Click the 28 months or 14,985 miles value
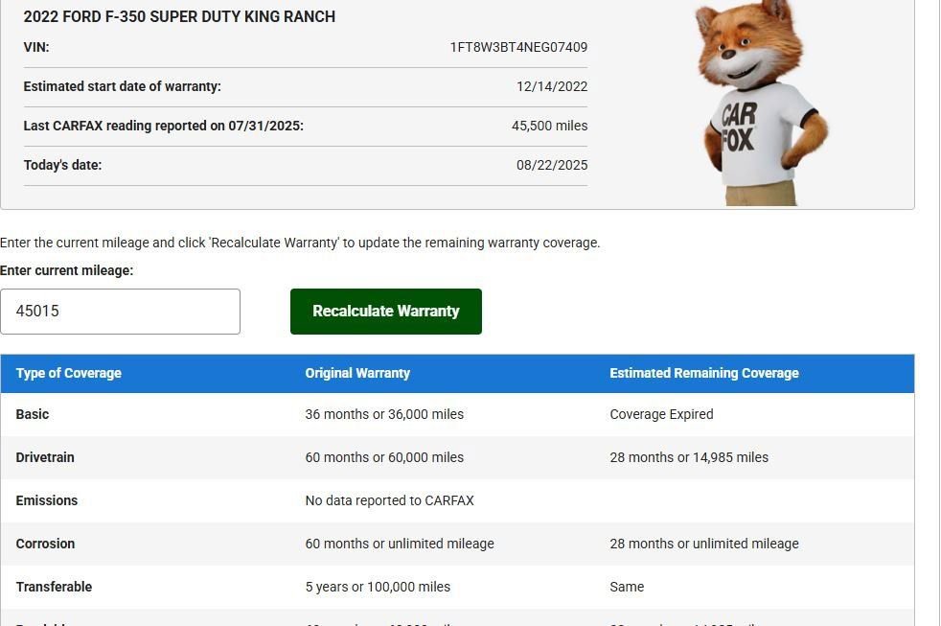The image size is (941, 626). [x=689, y=457]
